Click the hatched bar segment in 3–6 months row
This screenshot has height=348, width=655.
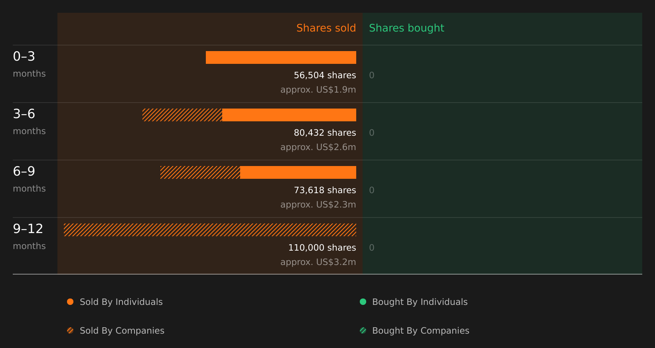(182, 115)
